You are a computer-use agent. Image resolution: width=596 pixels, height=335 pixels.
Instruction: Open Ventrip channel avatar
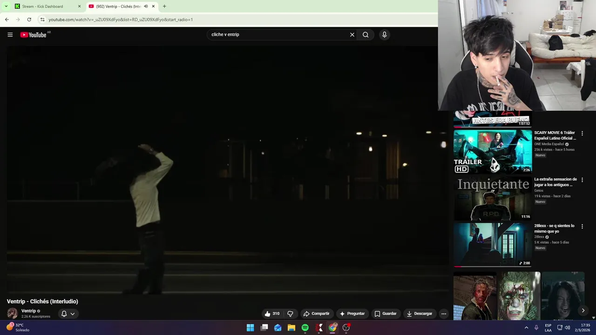click(x=13, y=314)
